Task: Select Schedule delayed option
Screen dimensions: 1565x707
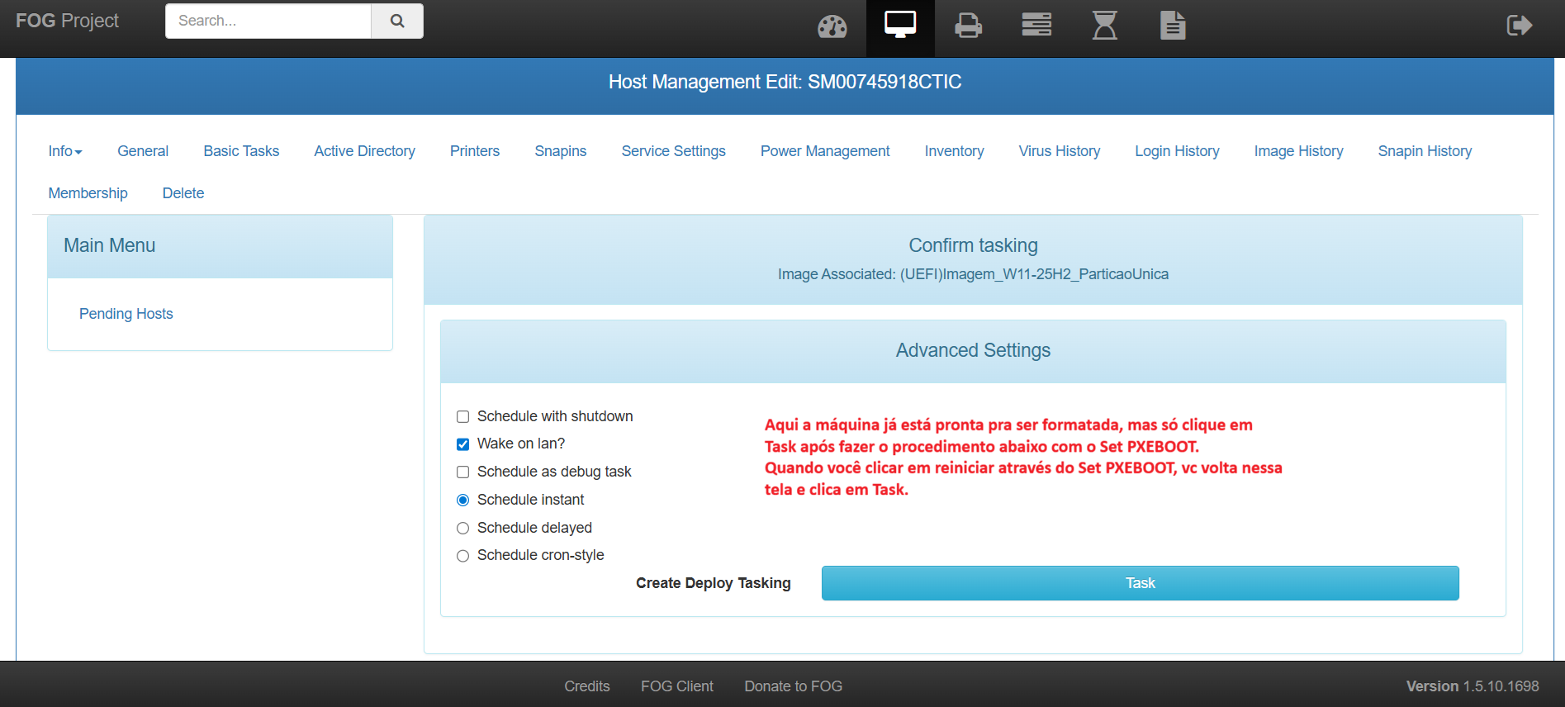Action: click(x=463, y=529)
